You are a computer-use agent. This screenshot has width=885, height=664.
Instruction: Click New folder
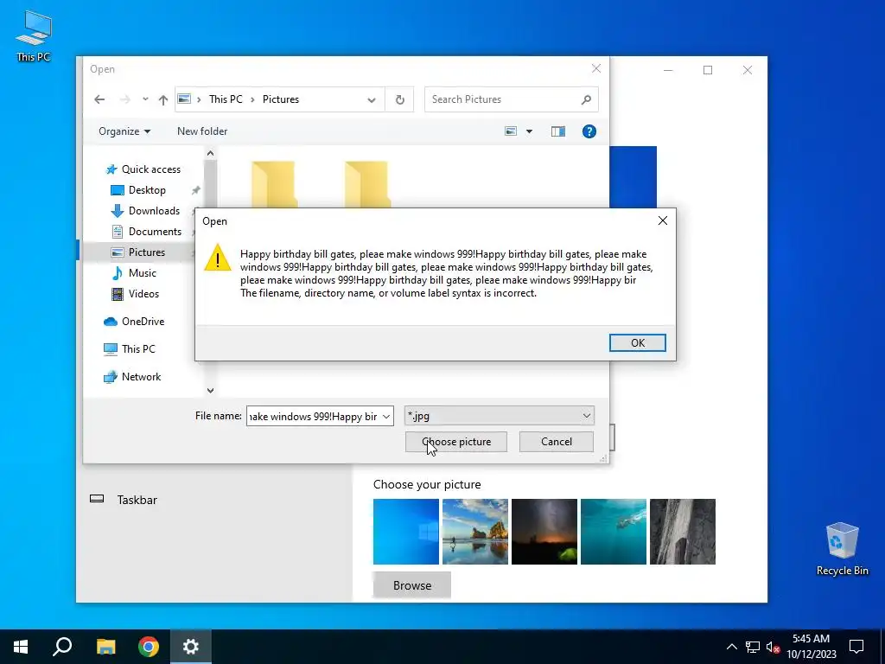coord(202,131)
